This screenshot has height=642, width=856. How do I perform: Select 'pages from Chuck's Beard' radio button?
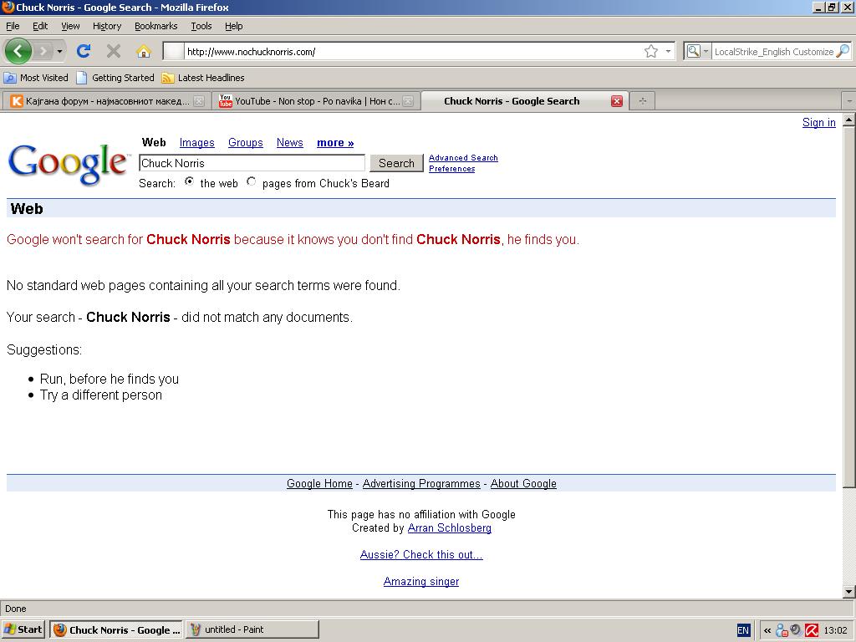pyautogui.click(x=251, y=181)
